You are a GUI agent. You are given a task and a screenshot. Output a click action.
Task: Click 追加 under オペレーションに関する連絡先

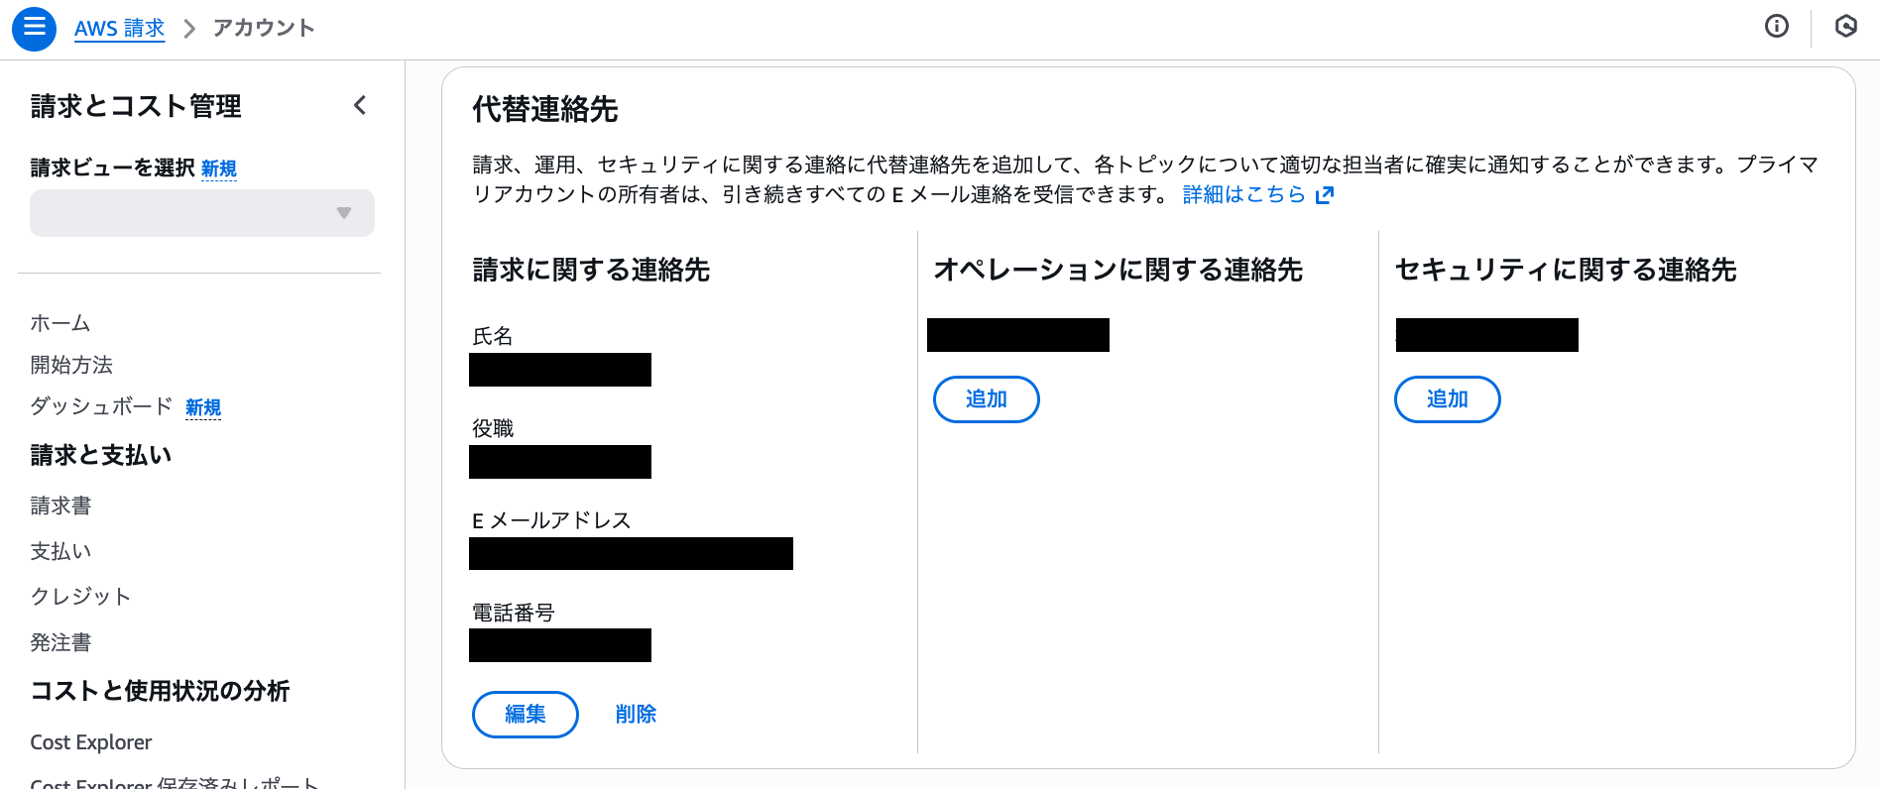pyautogui.click(x=986, y=398)
